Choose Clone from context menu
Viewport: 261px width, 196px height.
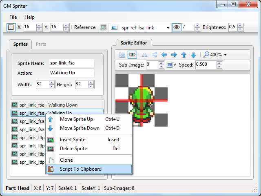click(x=89, y=160)
